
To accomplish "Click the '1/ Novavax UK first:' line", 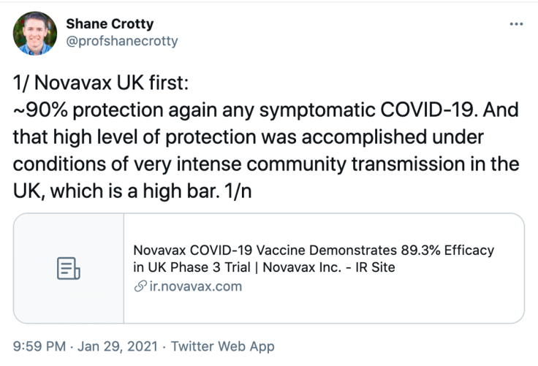I will coord(101,84).
